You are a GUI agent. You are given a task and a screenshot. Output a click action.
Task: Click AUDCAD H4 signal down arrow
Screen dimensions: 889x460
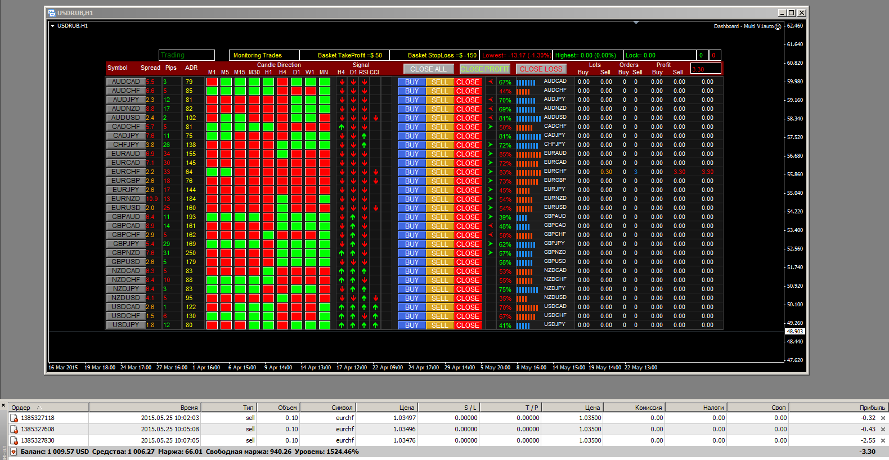(342, 82)
